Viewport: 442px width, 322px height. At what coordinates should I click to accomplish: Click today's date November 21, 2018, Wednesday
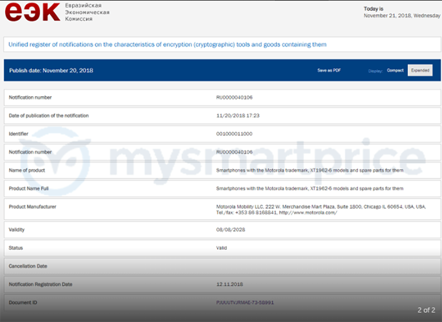pyautogui.click(x=401, y=16)
